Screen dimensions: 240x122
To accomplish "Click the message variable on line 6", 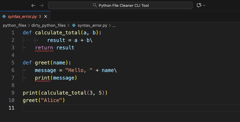I will [46, 70].
